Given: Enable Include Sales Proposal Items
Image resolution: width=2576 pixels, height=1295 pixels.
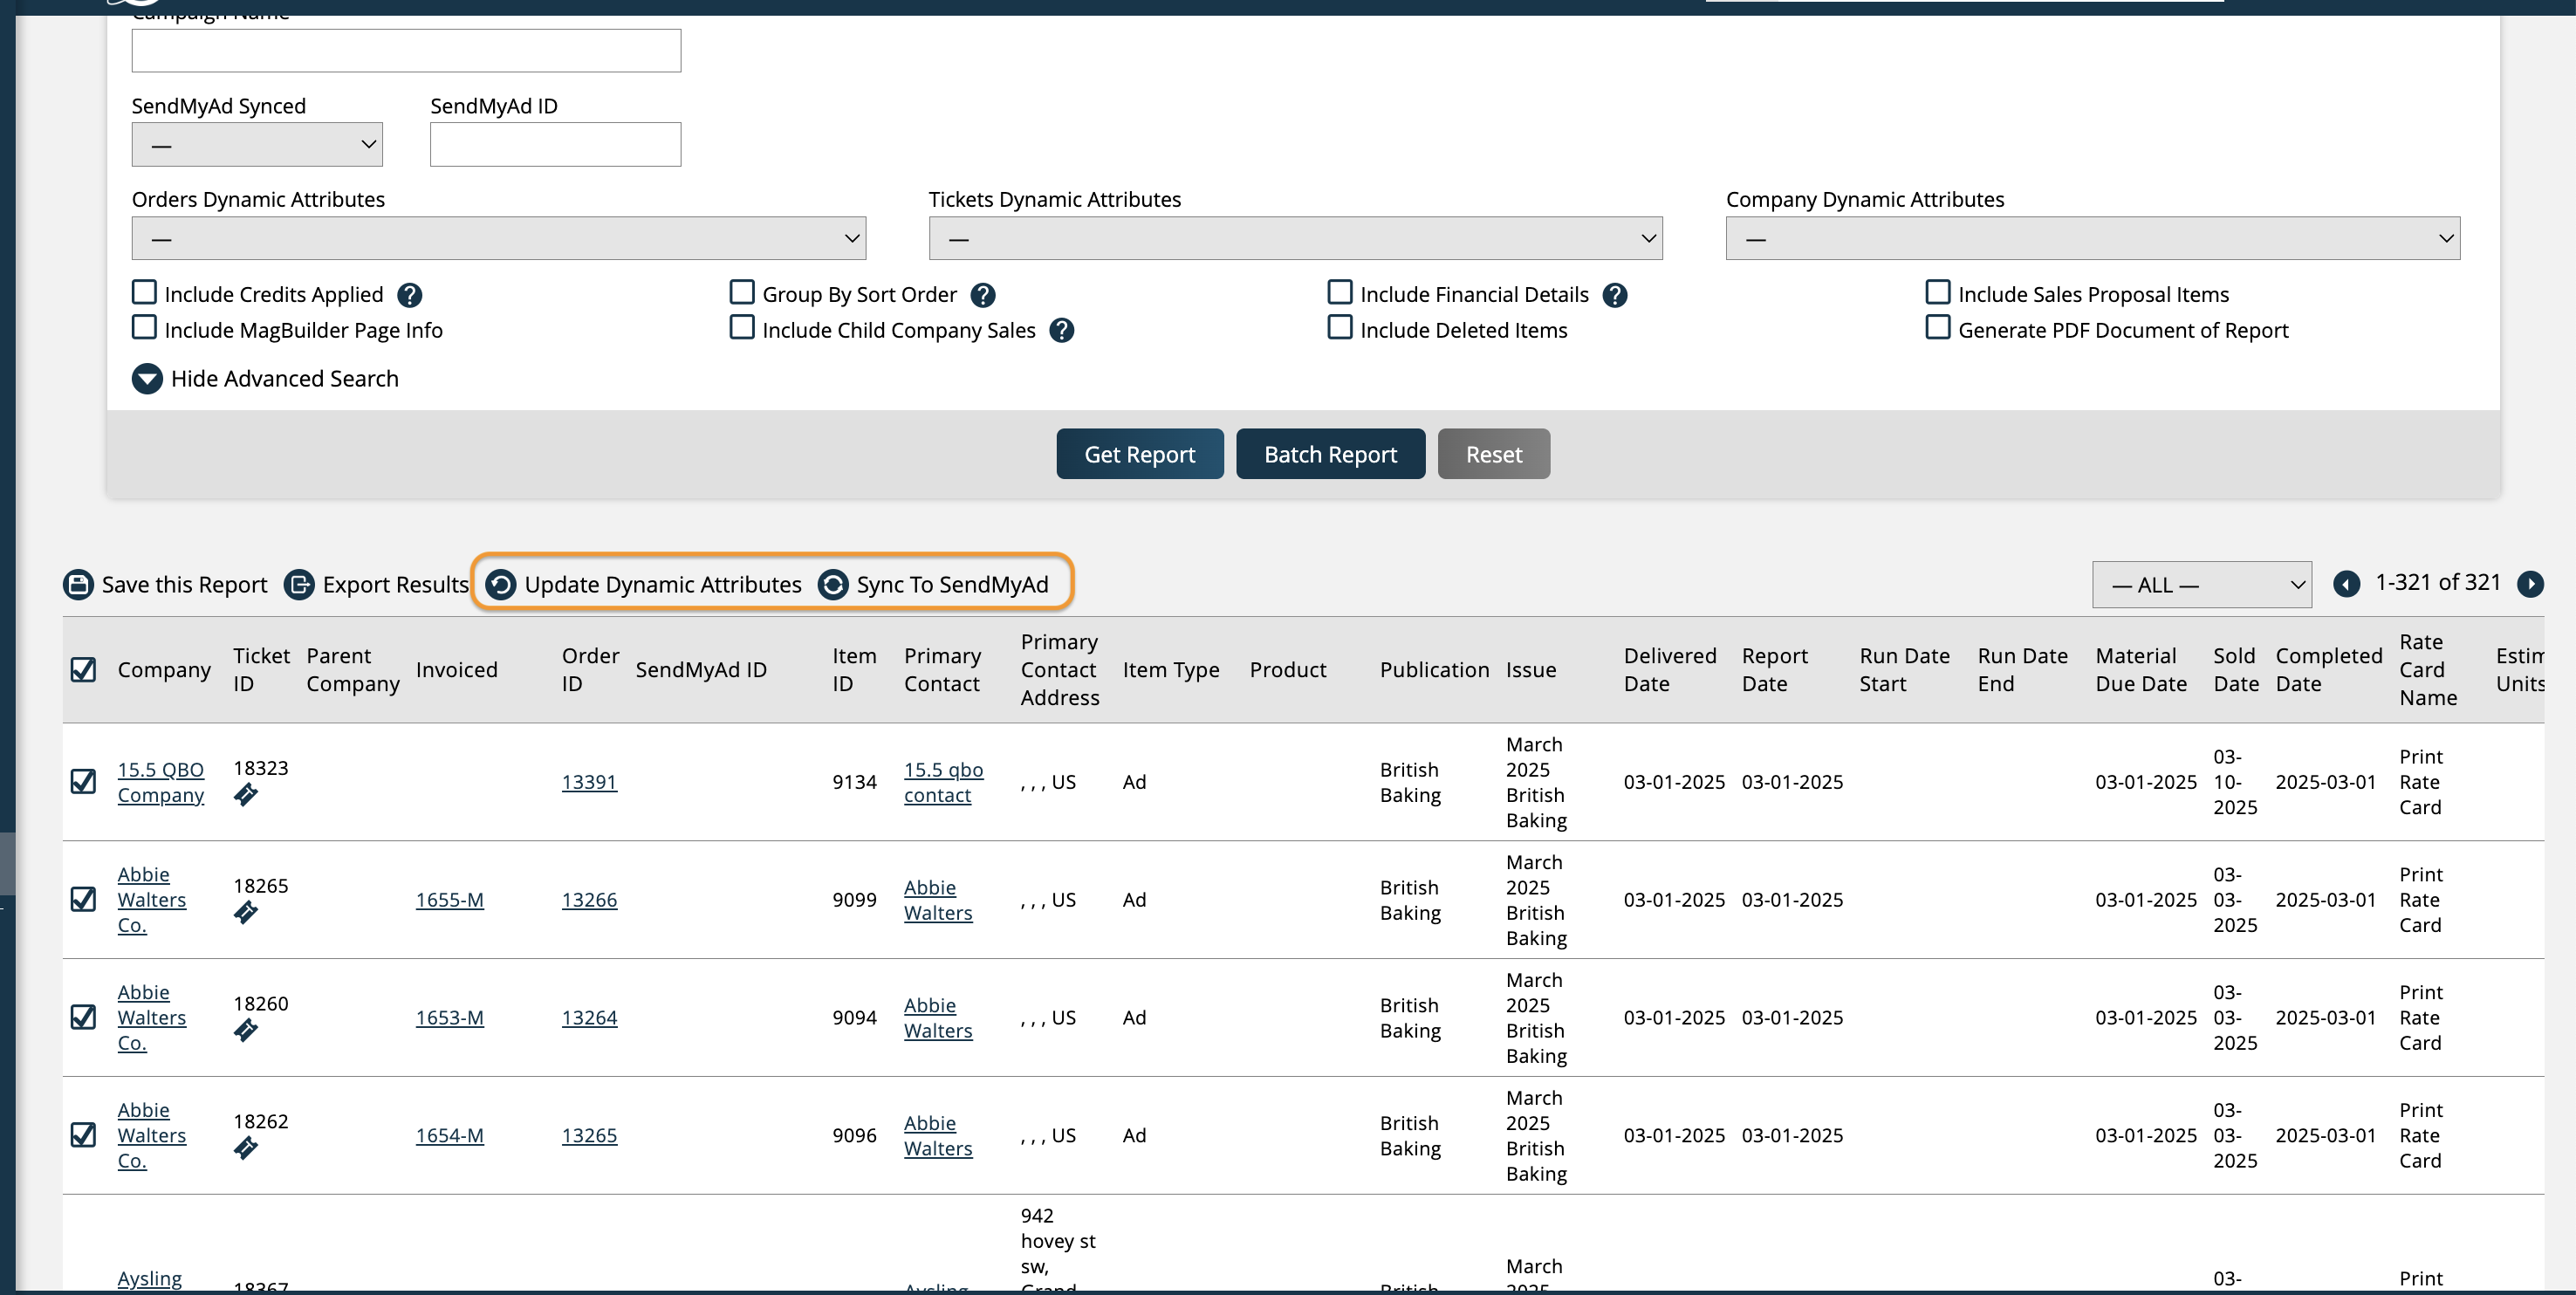Looking at the screenshot, I should pyautogui.click(x=1938, y=292).
